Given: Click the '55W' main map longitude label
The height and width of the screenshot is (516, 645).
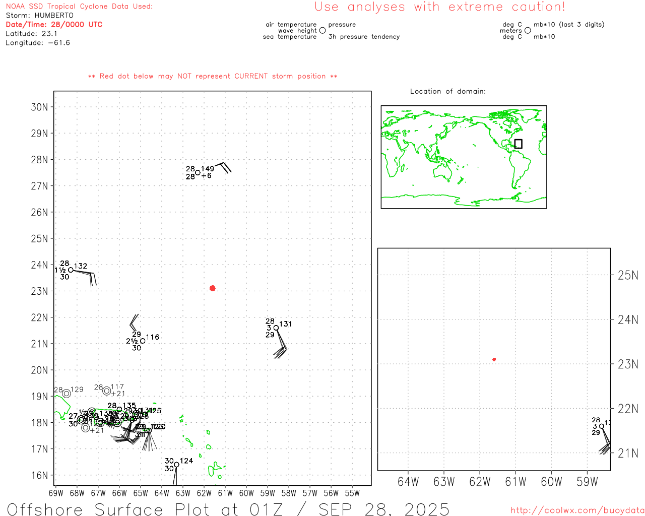Looking at the screenshot, I should pyautogui.click(x=352, y=493).
